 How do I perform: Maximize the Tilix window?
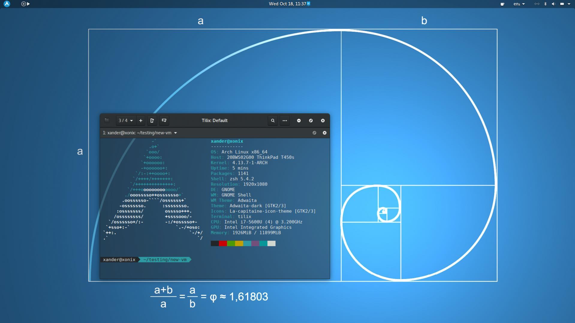[x=311, y=120]
